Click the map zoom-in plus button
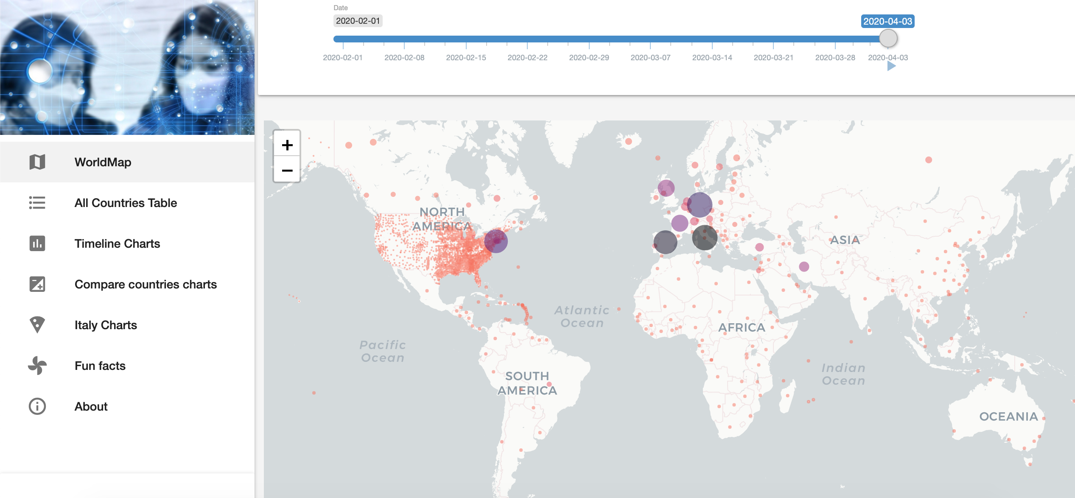 pyautogui.click(x=287, y=144)
